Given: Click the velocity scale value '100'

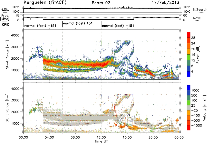Looking at the screenshot, I should (194, 100).
